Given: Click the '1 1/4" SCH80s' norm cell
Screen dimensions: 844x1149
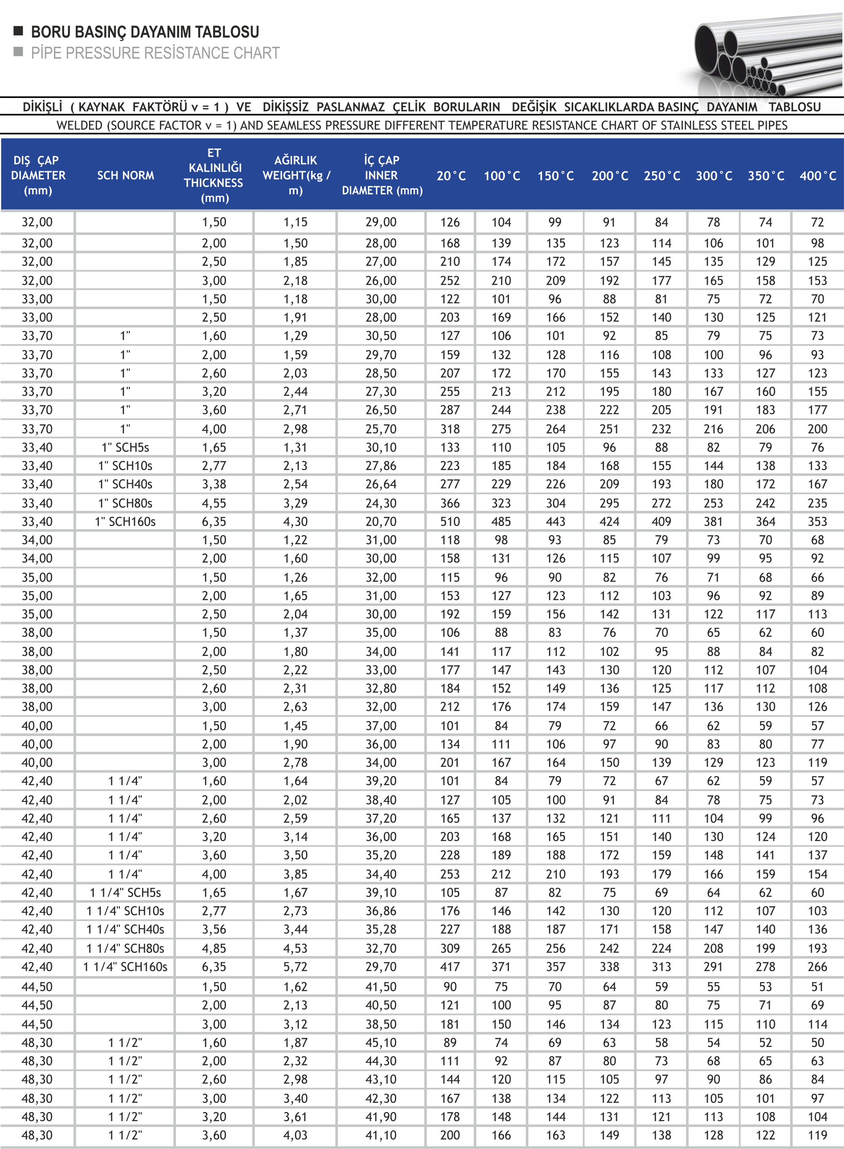Looking at the screenshot, I should point(125,948).
